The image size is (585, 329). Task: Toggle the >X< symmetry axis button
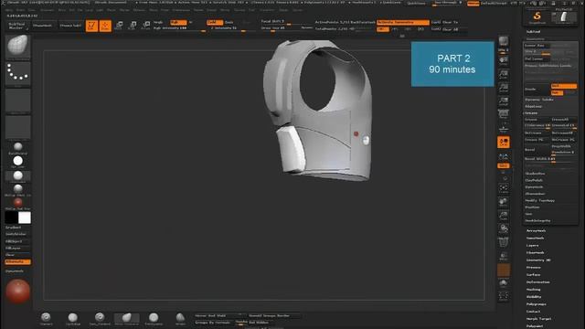[x=383, y=29]
